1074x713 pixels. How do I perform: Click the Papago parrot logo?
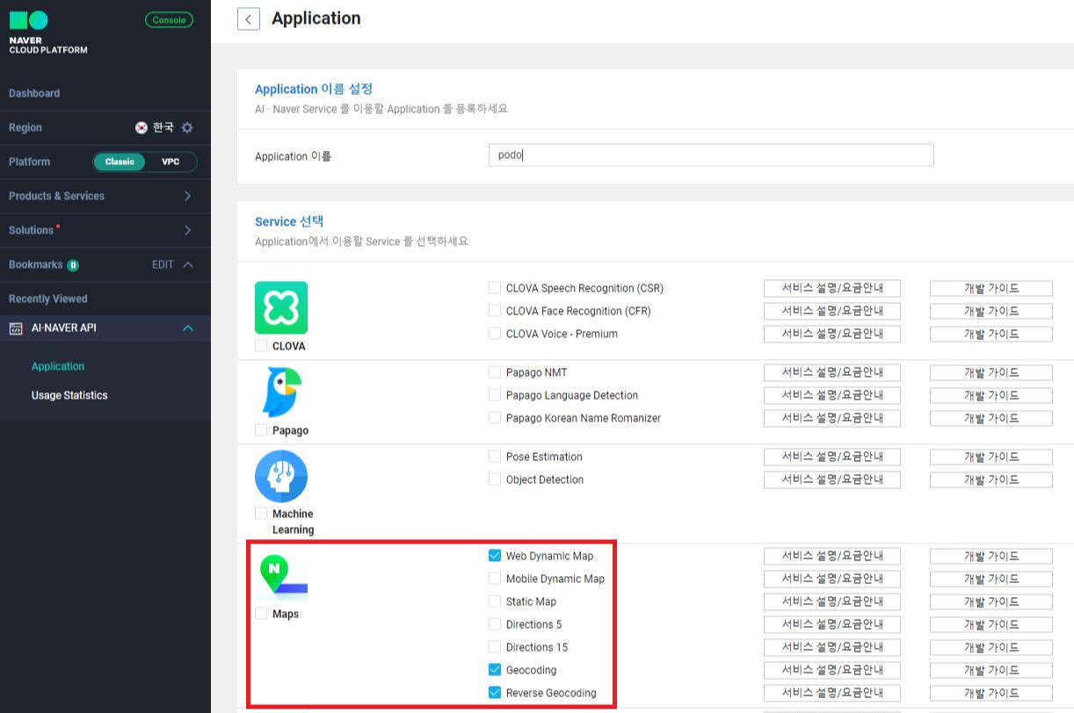(x=281, y=392)
